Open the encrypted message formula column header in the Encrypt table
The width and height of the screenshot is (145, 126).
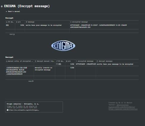[x=104, y=22]
